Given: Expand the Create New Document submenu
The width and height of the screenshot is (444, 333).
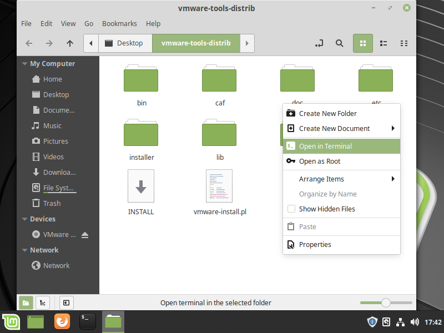Looking at the screenshot, I should [x=341, y=129].
